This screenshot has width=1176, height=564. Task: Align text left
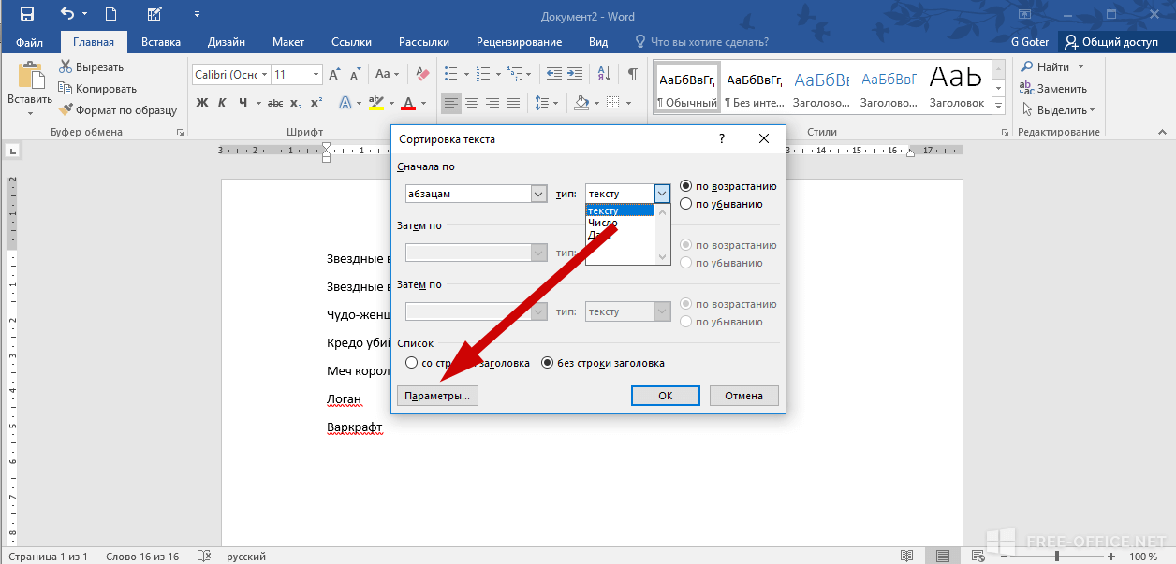(451, 103)
